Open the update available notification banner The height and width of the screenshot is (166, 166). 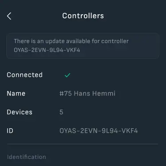tap(83, 46)
